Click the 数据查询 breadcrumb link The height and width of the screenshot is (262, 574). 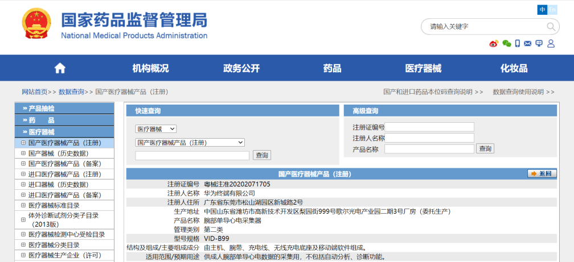point(71,92)
